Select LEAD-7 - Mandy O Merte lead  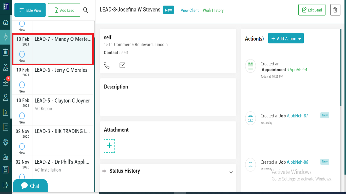click(53, 49)
